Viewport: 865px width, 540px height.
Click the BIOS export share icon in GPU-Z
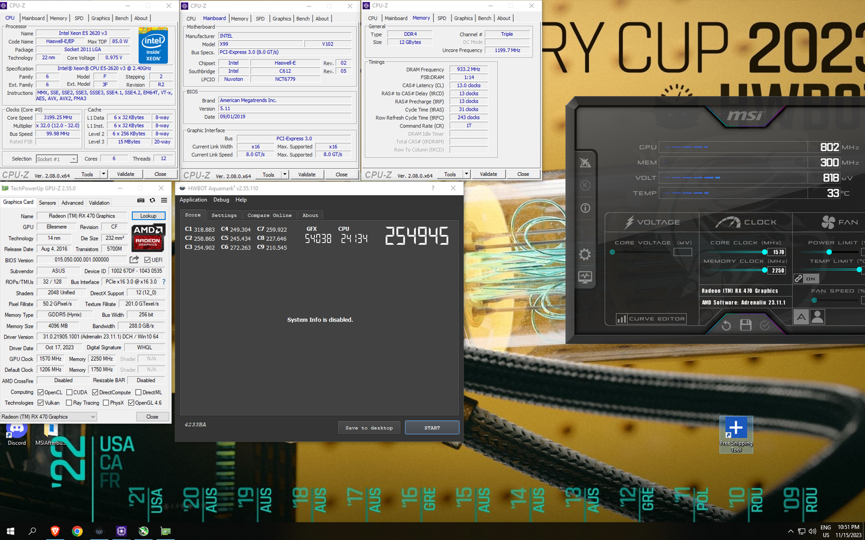click(134, 259)
